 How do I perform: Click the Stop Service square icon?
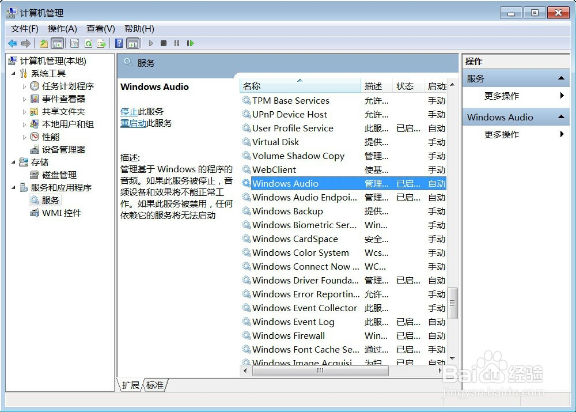[164, 43]
